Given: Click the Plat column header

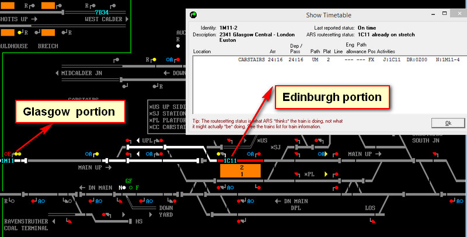Looking at the screenshot, I should 327,51.
